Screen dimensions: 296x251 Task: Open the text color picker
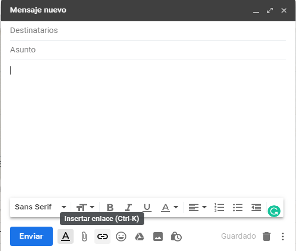point(169,207)
